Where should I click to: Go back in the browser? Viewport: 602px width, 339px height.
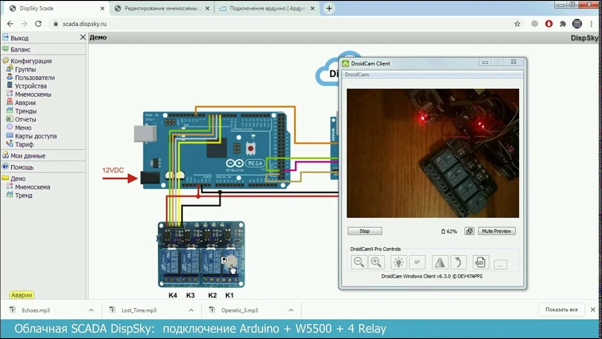(10, 24)
